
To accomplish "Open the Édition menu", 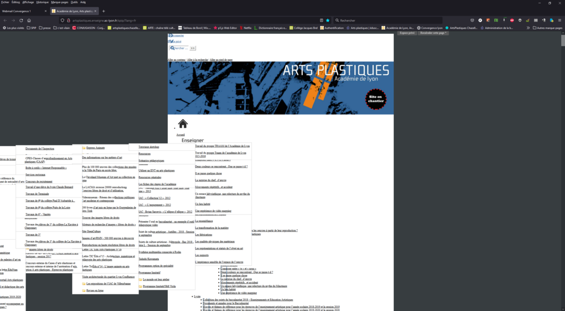I will click(x=15, y=2).
